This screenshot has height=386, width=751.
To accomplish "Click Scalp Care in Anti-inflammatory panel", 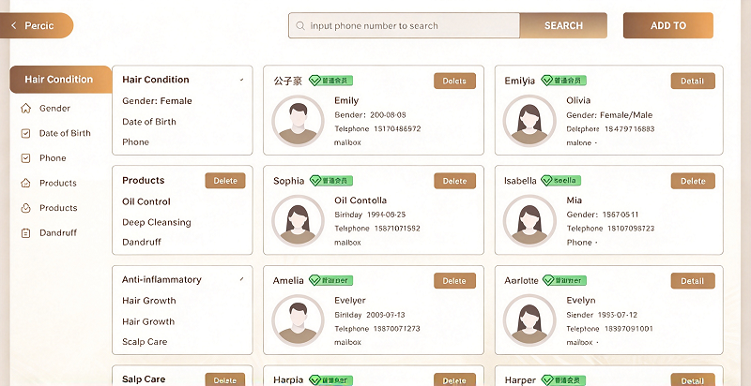I will (145, 342).
